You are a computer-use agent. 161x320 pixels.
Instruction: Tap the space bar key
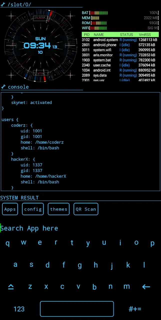click(77, 309)
